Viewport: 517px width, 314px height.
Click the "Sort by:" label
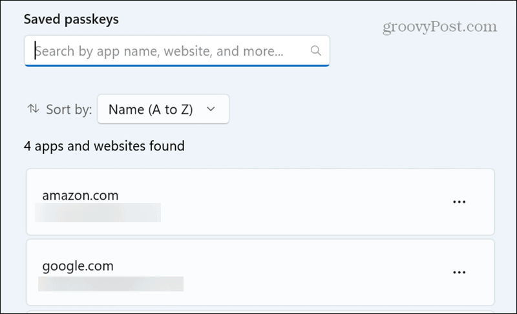coord(69,109)
